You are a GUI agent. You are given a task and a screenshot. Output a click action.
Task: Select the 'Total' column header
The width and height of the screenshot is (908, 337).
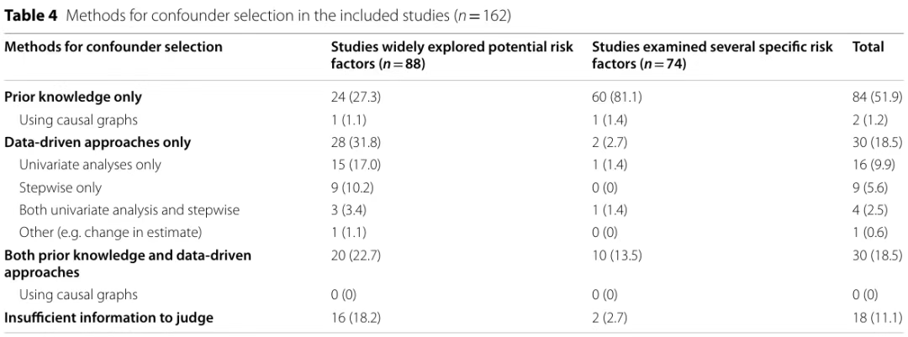point(868,47)
